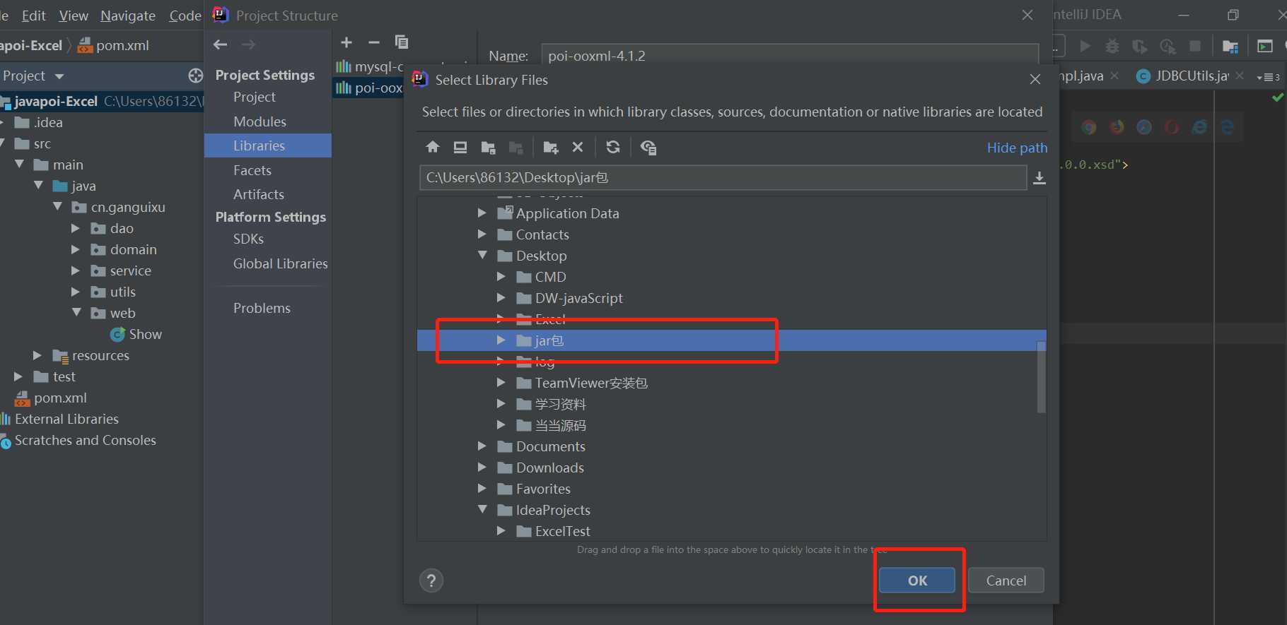Expand the ExcelTest folder
Image resolution: width=1287 pixels, height=625 pixels.
(501, 530)
